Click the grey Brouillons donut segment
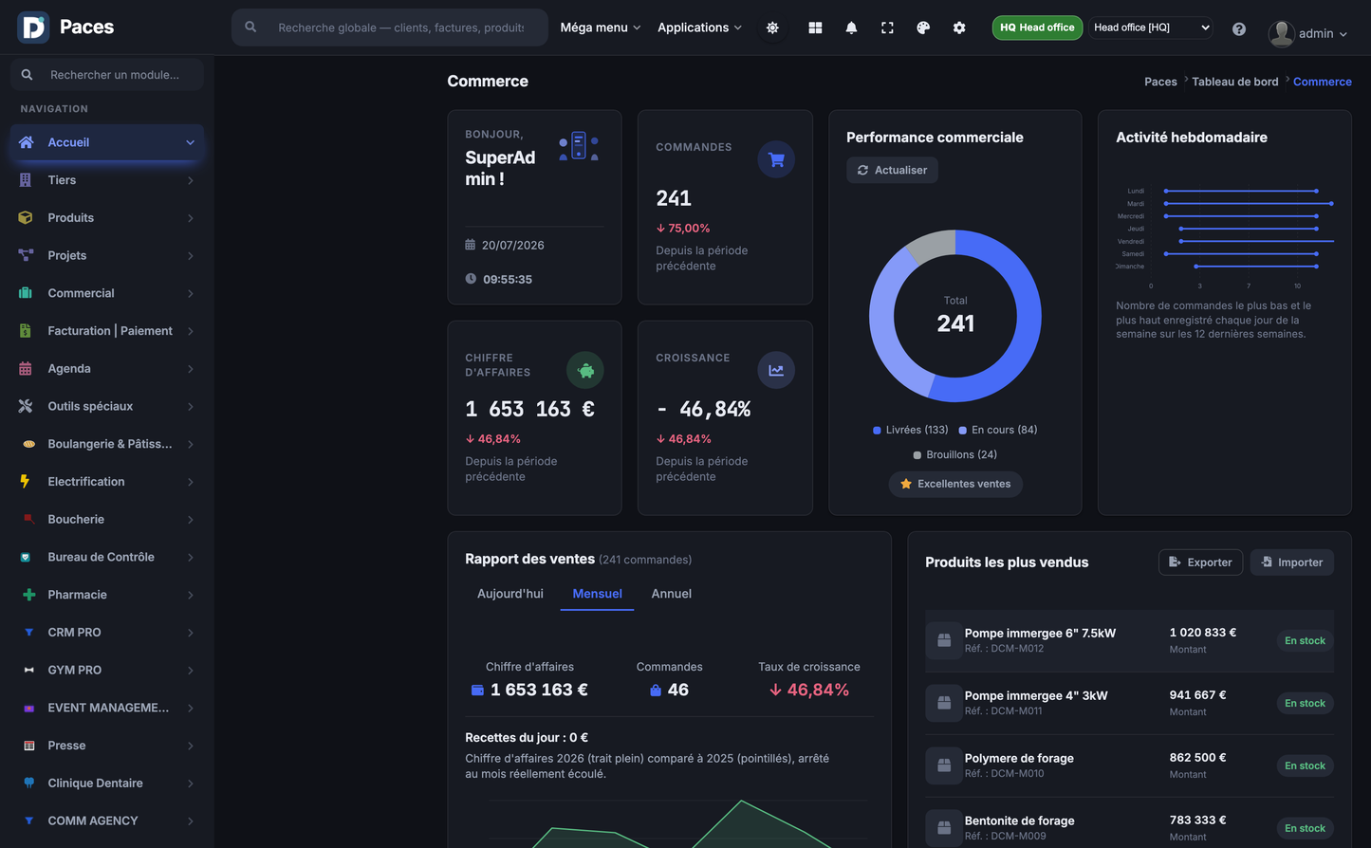The width and height of the screenshot is (1371, 848). [932, 245]
